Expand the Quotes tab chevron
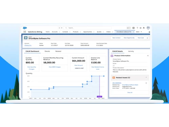This screenshot has width=169, height=127. [x=103, y=32]
